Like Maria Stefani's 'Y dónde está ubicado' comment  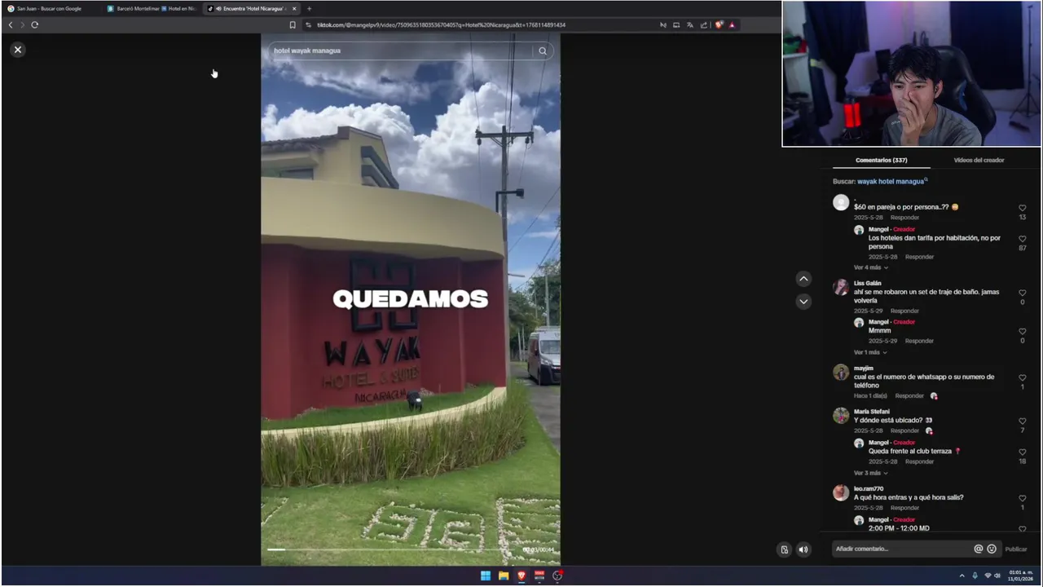pos(1023,421)
